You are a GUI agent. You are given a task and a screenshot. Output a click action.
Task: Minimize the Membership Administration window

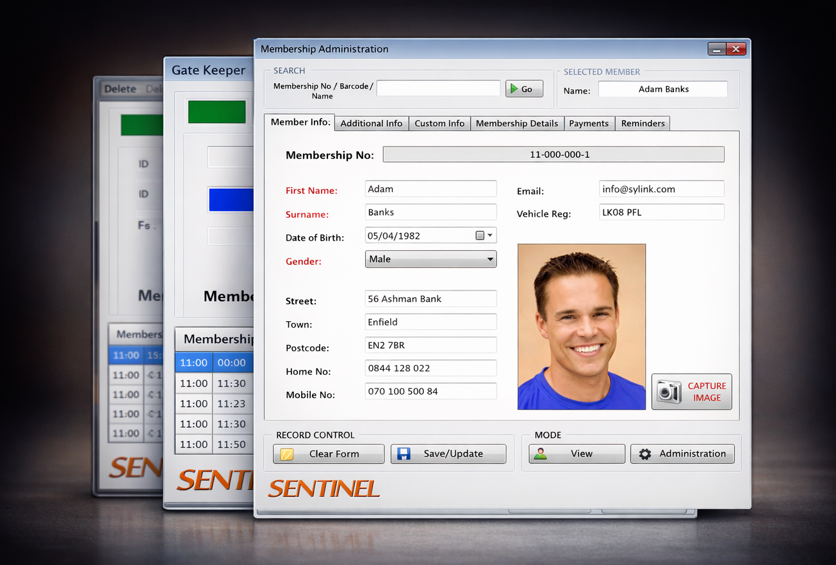tap(717, 49)
